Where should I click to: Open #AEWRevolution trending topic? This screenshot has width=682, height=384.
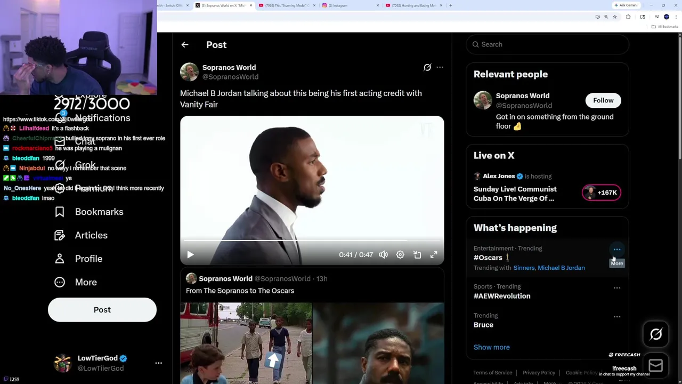click(x=502, y=296)
